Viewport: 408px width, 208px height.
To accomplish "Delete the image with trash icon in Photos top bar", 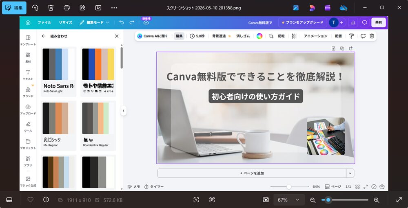I will pos(51,8).
